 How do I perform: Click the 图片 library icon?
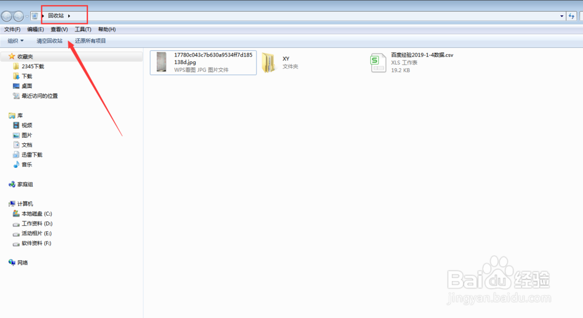(x=16, y=135)
